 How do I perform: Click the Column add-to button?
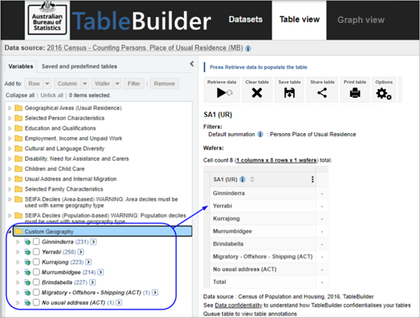[68, 84]
